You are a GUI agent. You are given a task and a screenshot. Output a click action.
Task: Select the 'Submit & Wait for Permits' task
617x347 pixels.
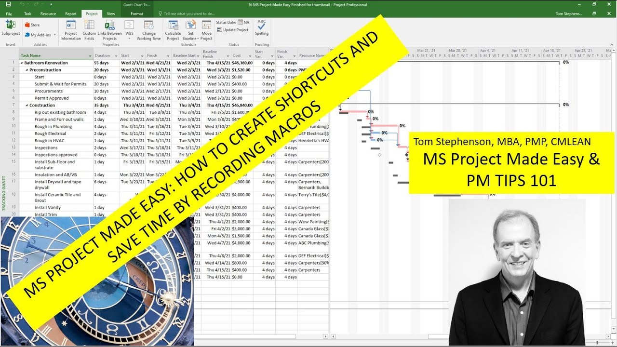point(60,84)
